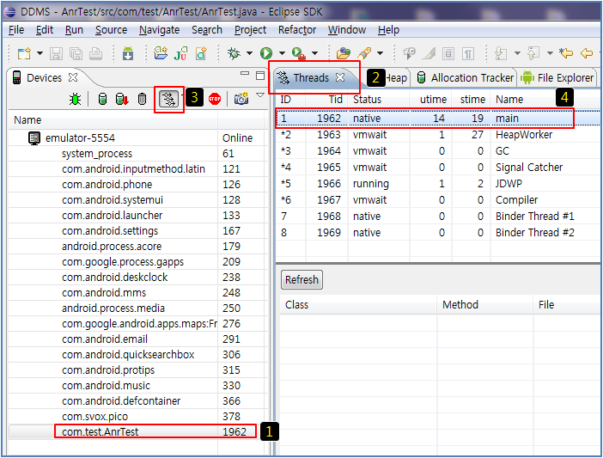This screenshot has width=603, height=458.
Task: Click the green Run toolbar icon
Action: pos(266,53)
